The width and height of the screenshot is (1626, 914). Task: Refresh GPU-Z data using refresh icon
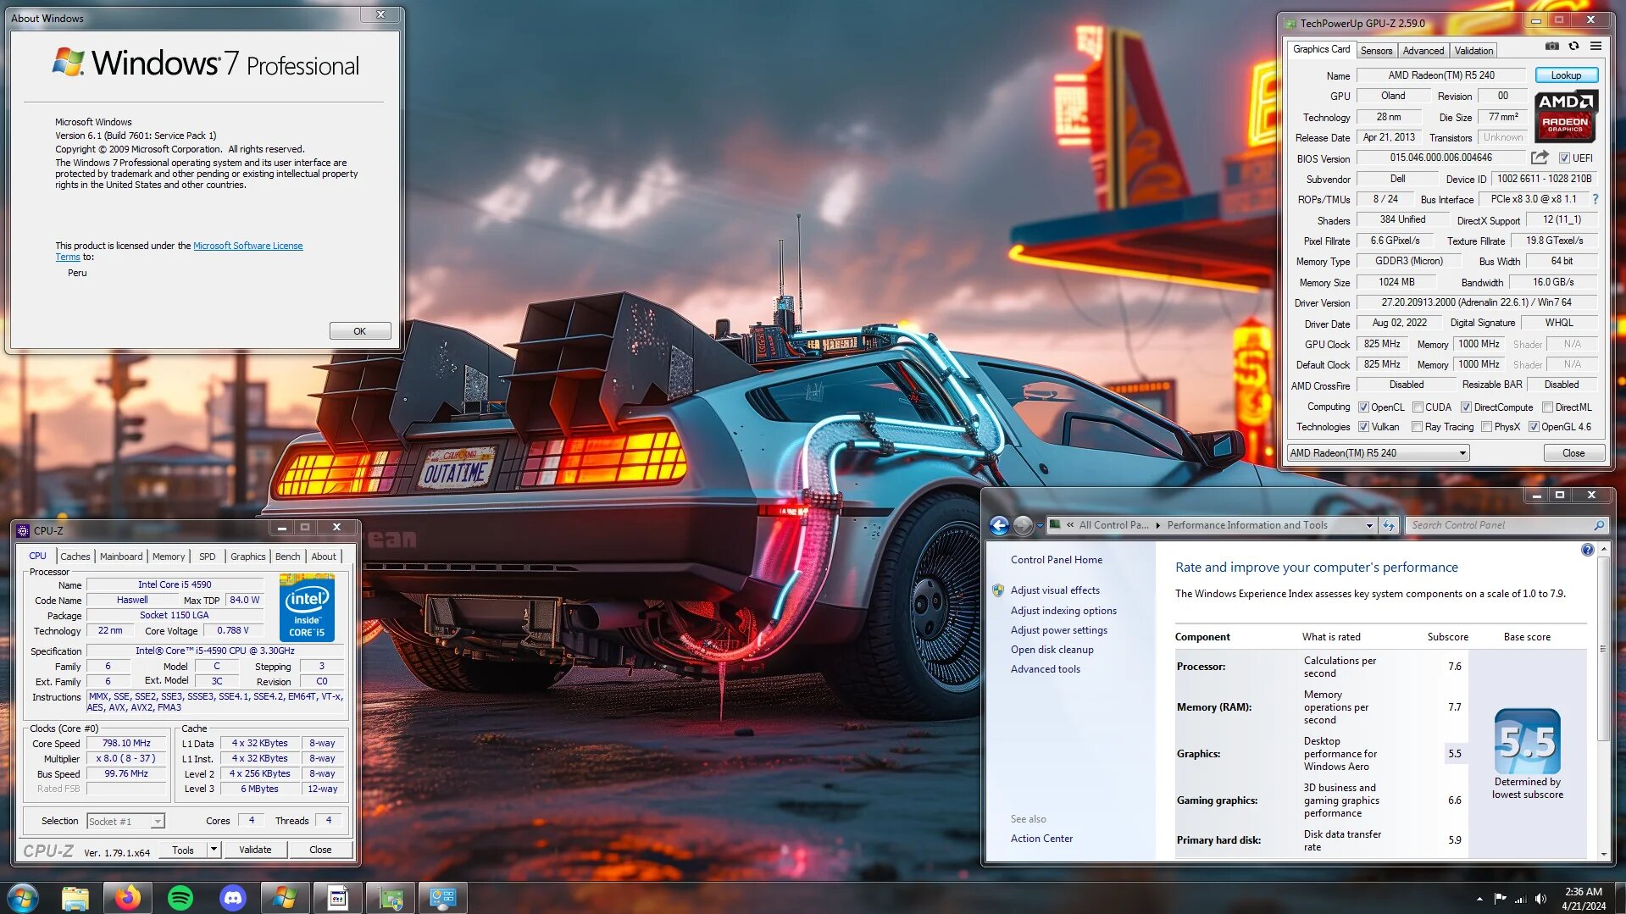tap(1573, 47)
